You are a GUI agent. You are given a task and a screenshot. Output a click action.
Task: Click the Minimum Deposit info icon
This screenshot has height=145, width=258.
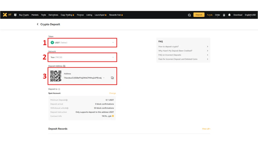[x=67, y=100]
